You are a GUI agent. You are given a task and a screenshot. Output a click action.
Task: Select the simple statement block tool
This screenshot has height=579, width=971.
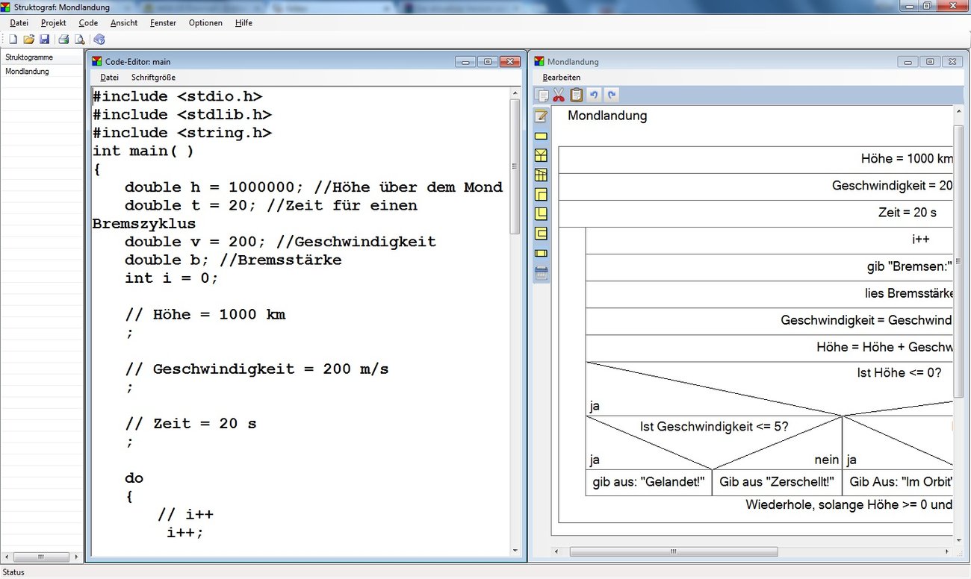(x=542, y=136)
